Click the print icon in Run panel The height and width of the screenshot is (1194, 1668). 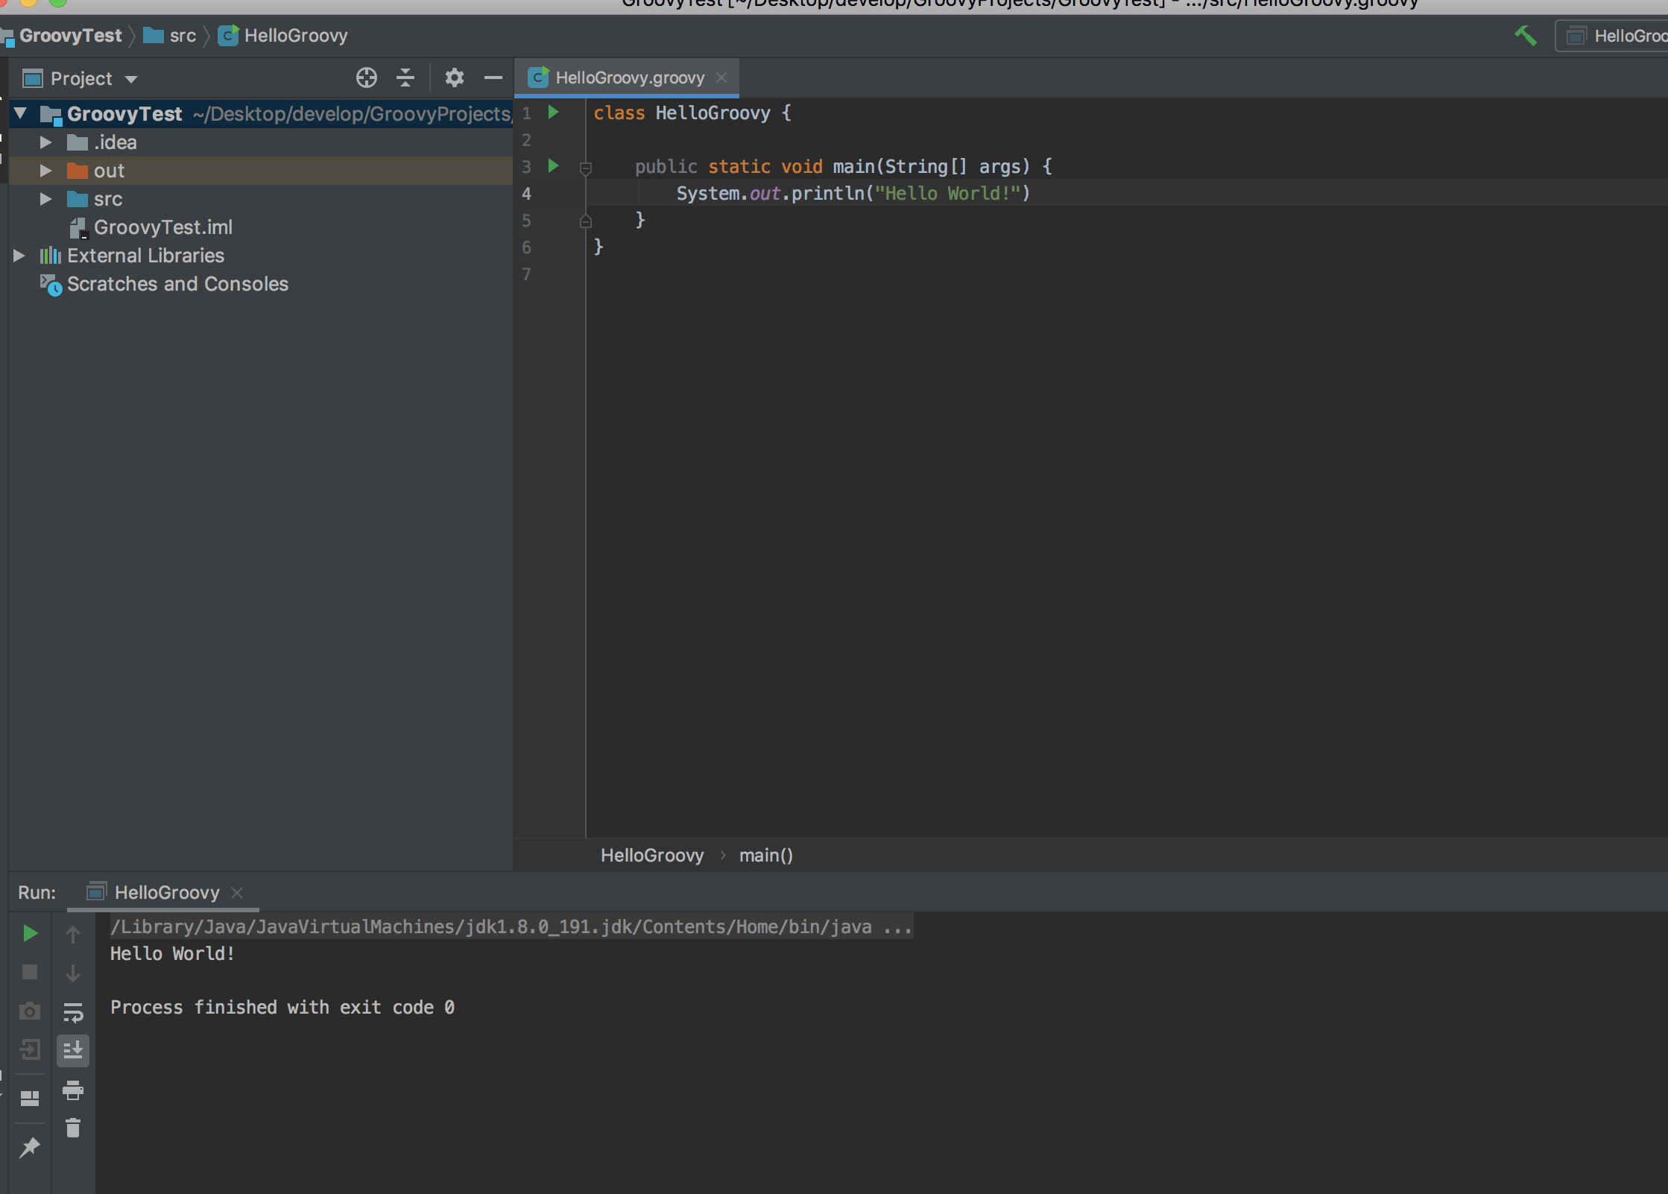point(73,1090)
